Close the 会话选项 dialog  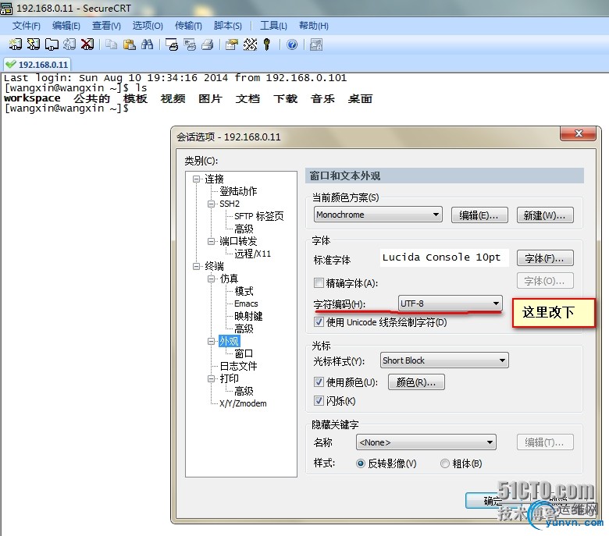point(578,133)
